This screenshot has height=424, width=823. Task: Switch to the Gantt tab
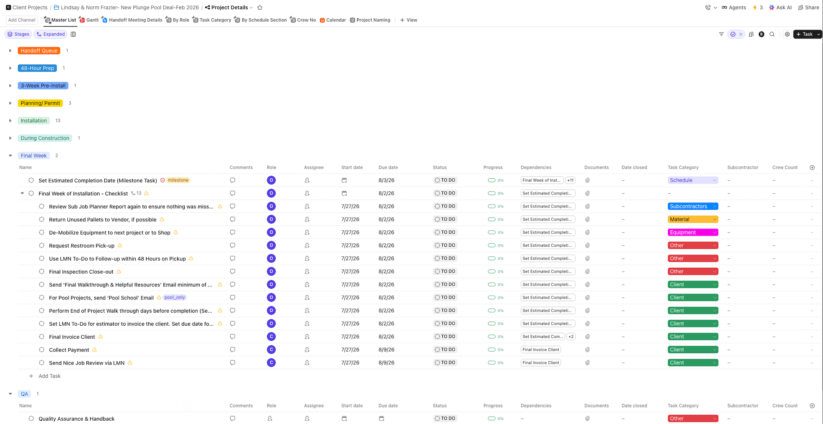tap(89, 20)
